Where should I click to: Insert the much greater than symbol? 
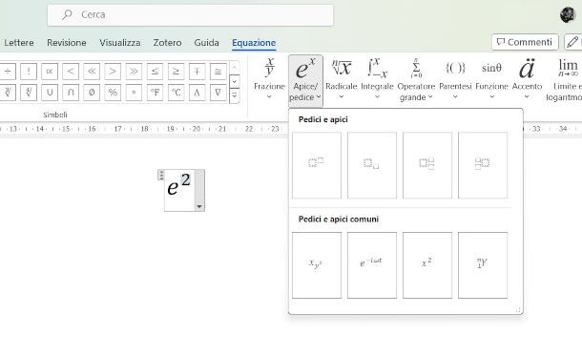(134, 71)
